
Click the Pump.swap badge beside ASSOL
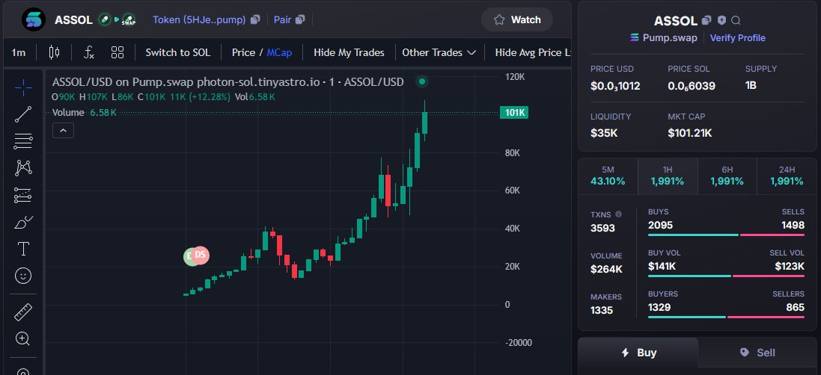[x=128, y=20]
